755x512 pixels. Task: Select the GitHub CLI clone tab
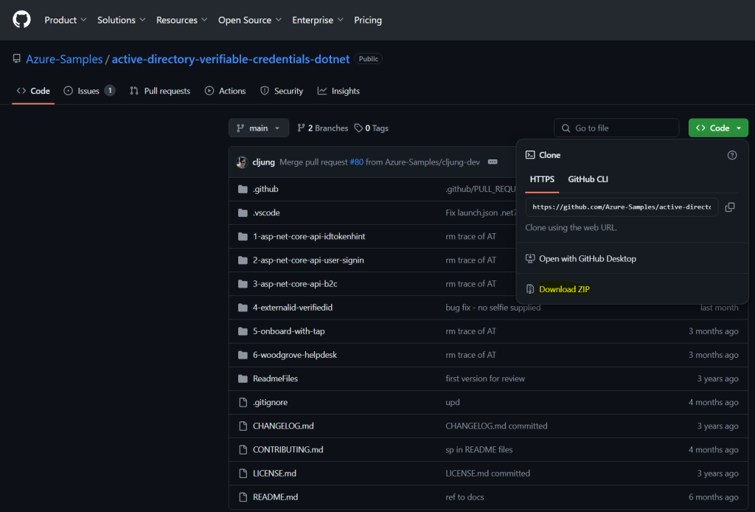588,179
